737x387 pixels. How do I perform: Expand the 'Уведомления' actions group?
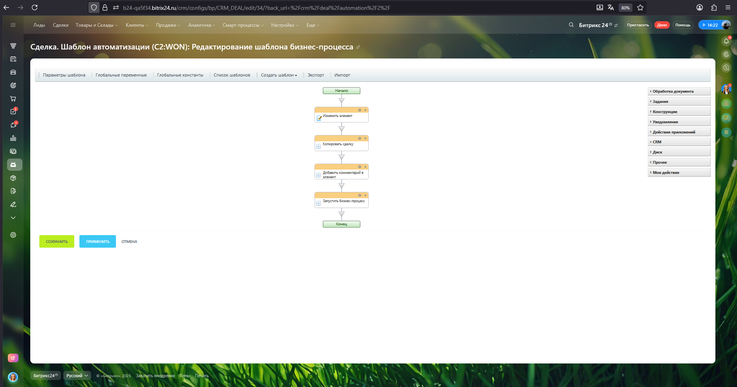[679, 122]
